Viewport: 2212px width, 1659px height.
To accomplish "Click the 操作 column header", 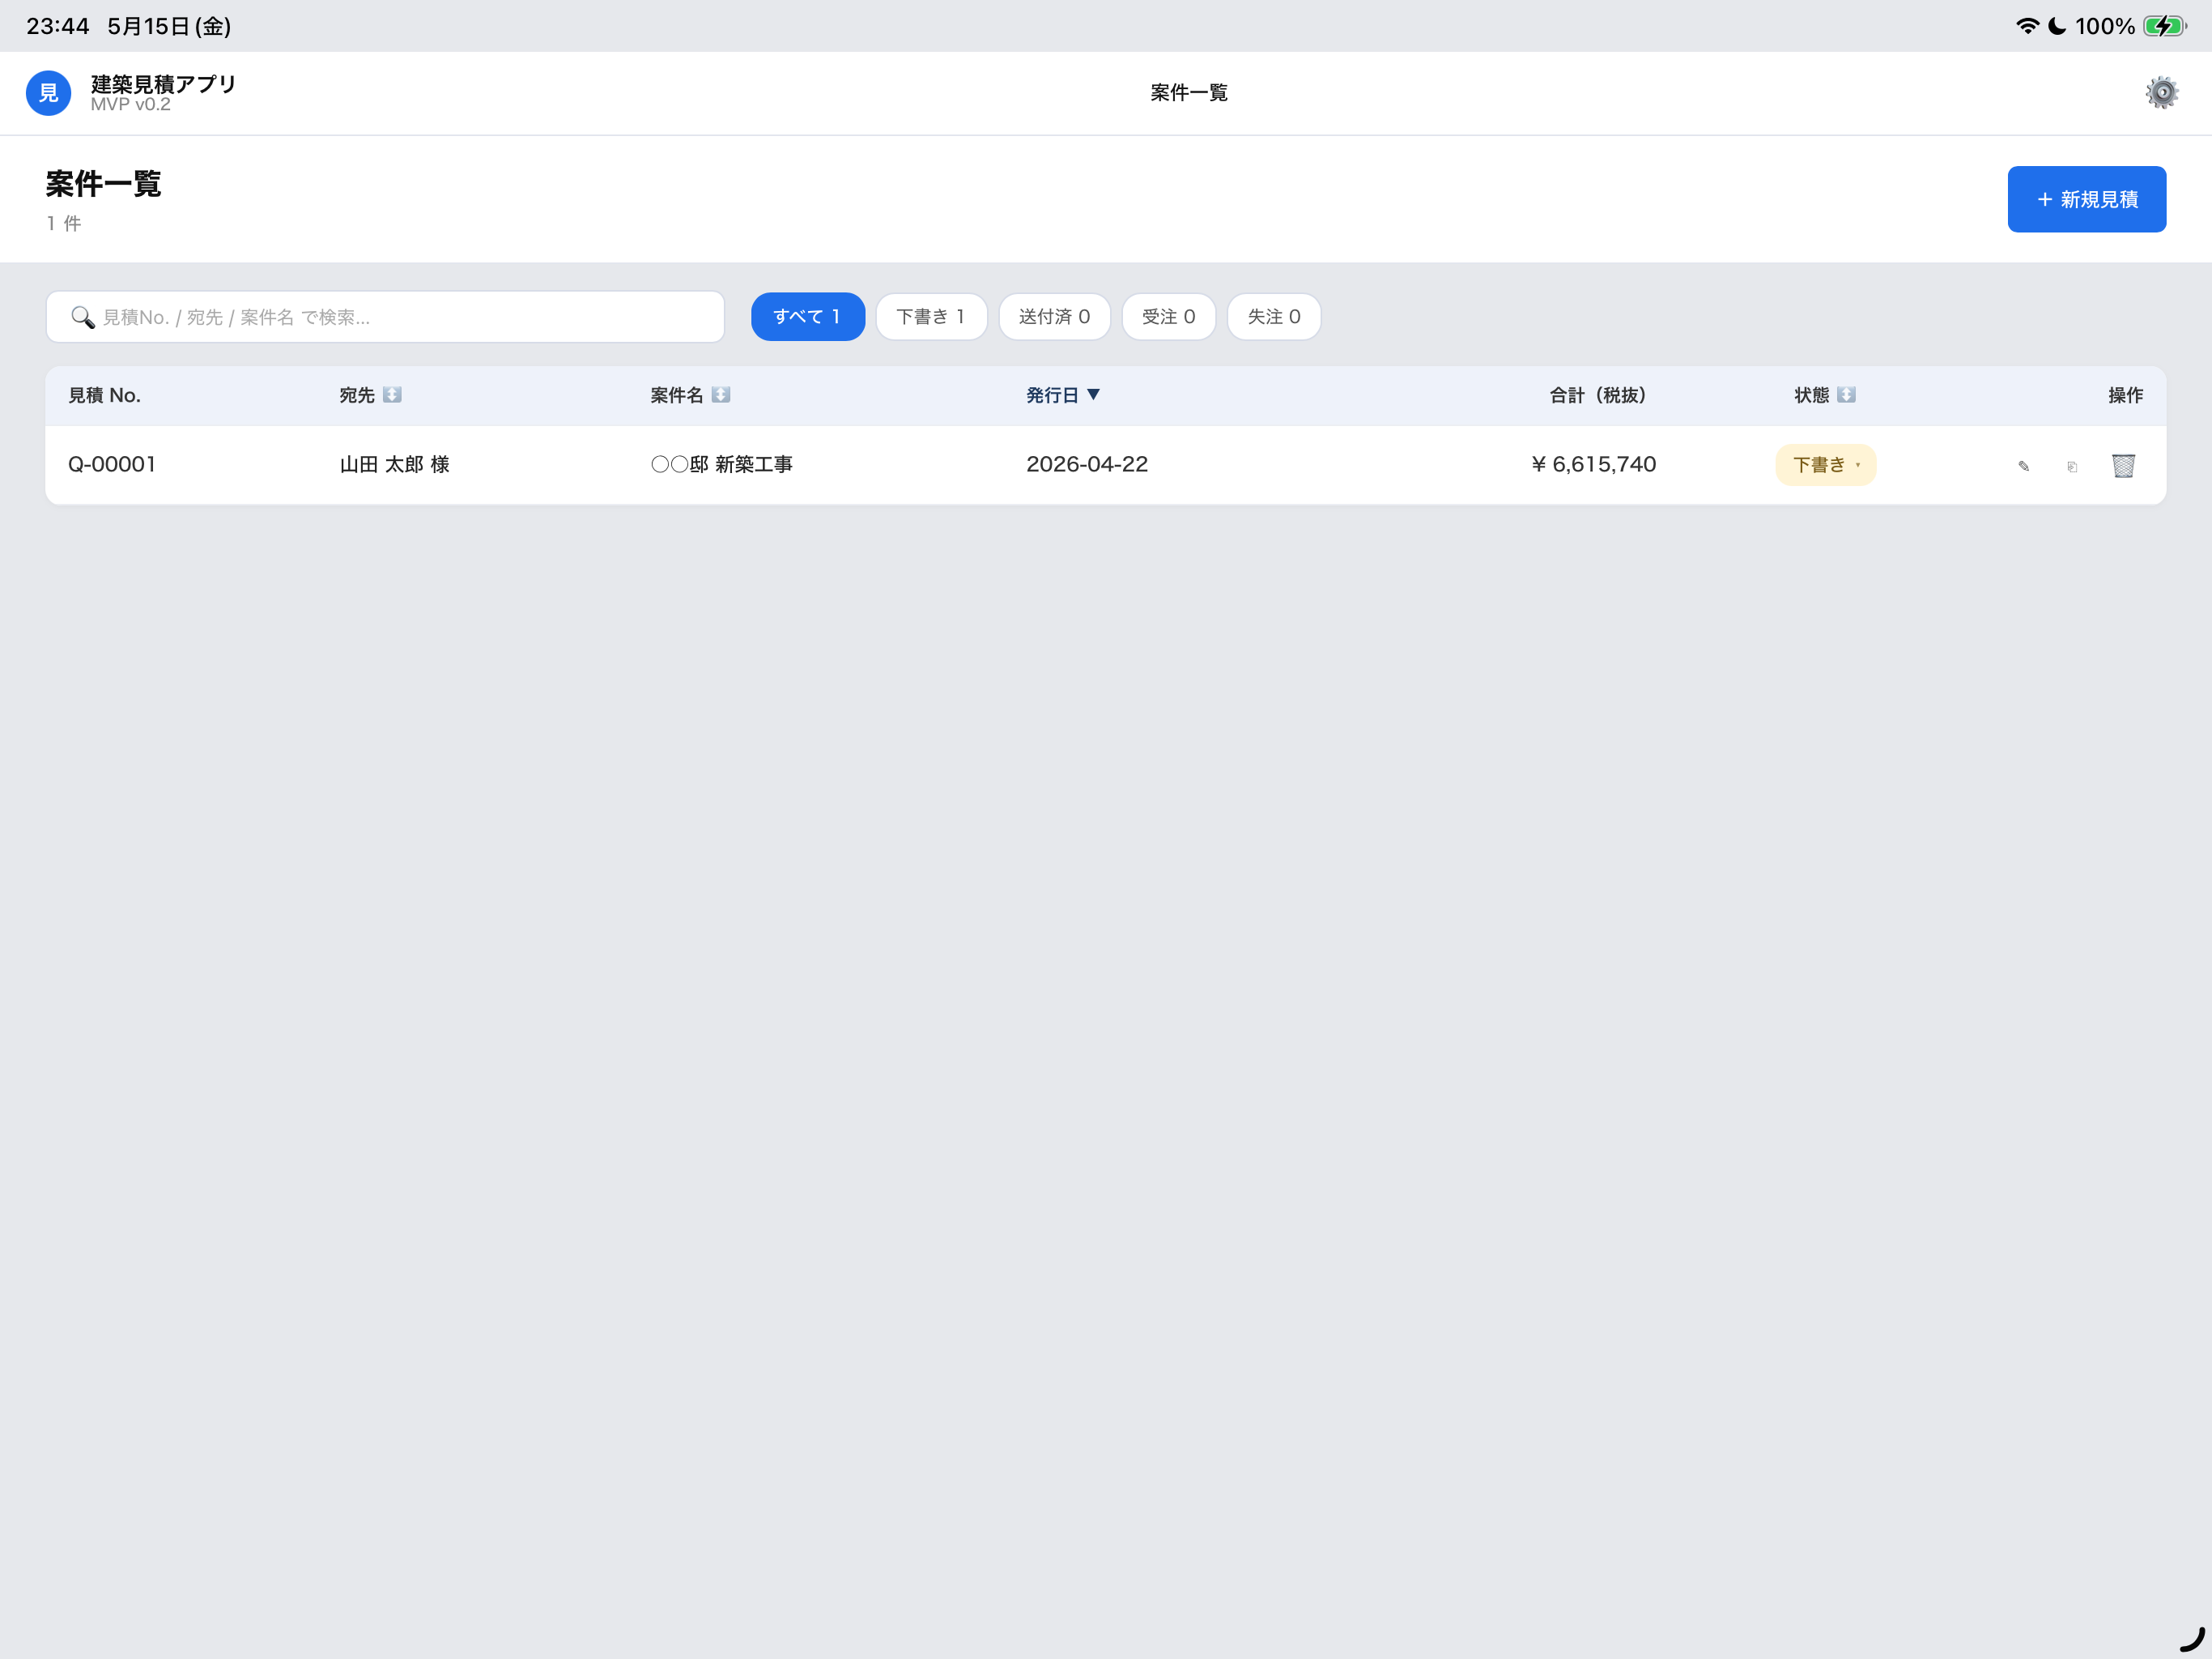I will point(2125,395).
